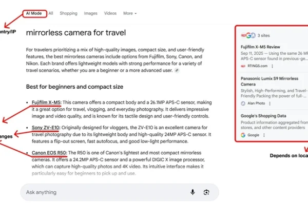Open more options for Alan Photo source
Image resolution: width=308 pixels, height=205 pixels.
[269, 104]
